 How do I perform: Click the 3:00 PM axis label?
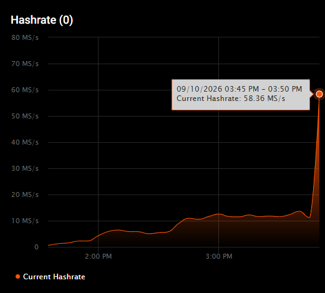[x=219, y=256]
